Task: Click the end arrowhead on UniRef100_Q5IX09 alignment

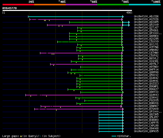Action: pos(129,25)
